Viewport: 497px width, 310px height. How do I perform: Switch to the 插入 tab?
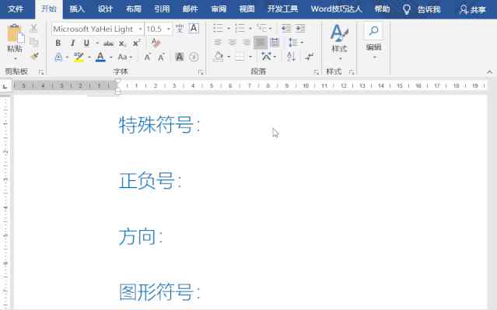coord(77,9)
